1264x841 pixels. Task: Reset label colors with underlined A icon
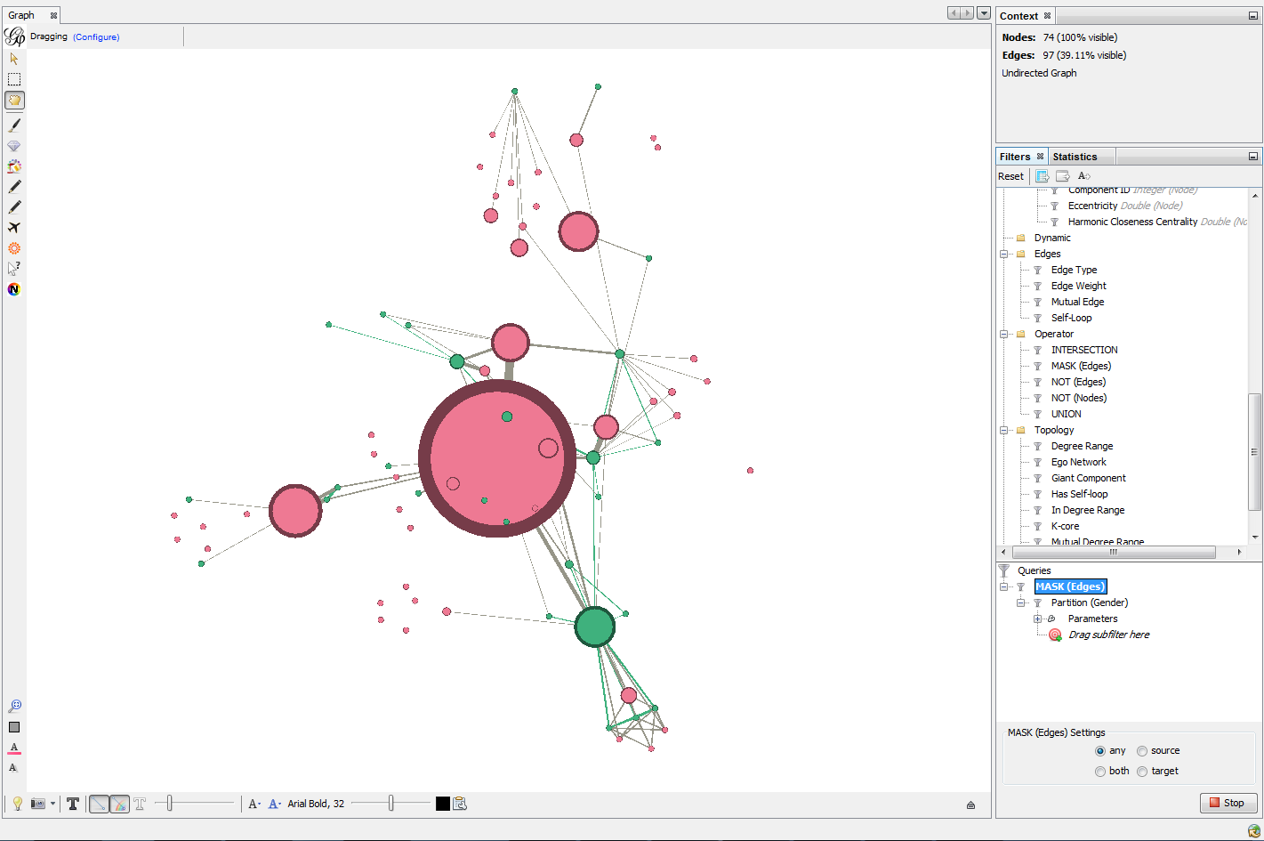pos(14,748)
